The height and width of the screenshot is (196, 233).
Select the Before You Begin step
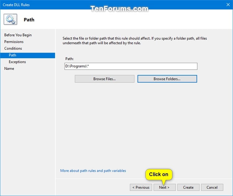coord(18,35)
